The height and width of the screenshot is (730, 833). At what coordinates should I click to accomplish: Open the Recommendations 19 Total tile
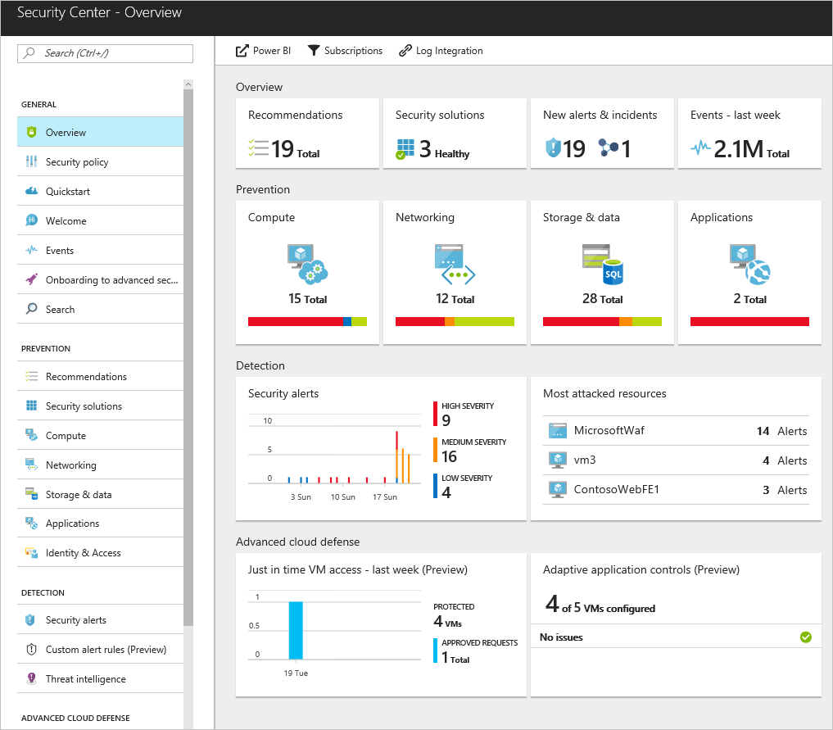click(307, 133)
